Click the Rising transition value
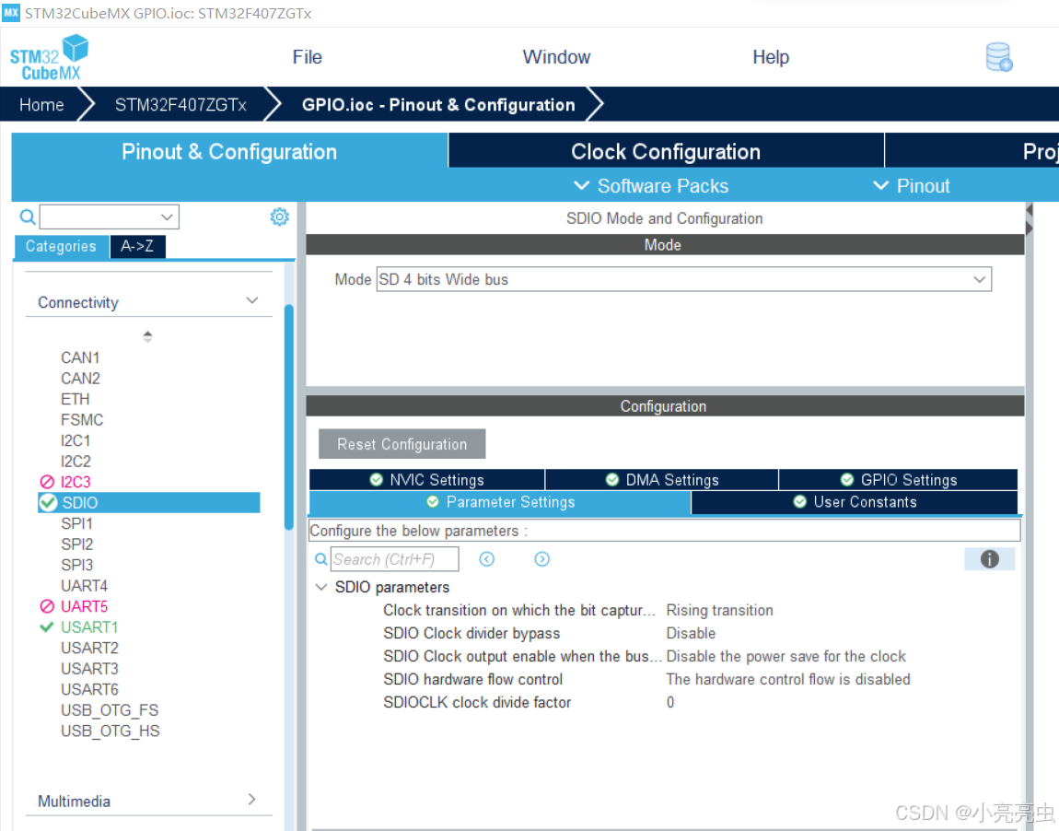The image size is (1059, 831). click(720, 610)
